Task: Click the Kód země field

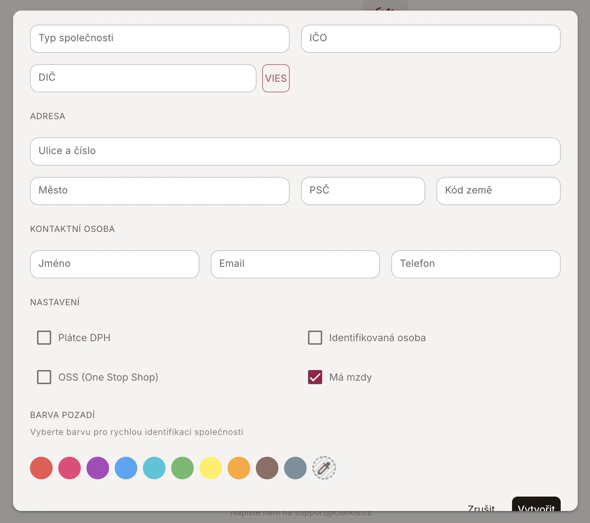Action: point(499,191)
